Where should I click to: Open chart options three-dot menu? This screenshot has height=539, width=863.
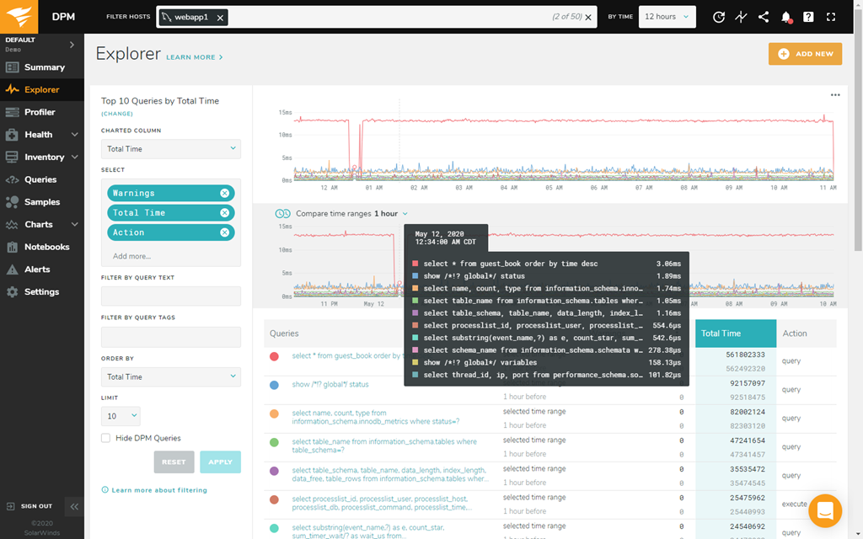tap(835, 95)
